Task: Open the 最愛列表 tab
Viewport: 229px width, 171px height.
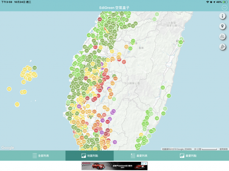Action: [139, 155]
